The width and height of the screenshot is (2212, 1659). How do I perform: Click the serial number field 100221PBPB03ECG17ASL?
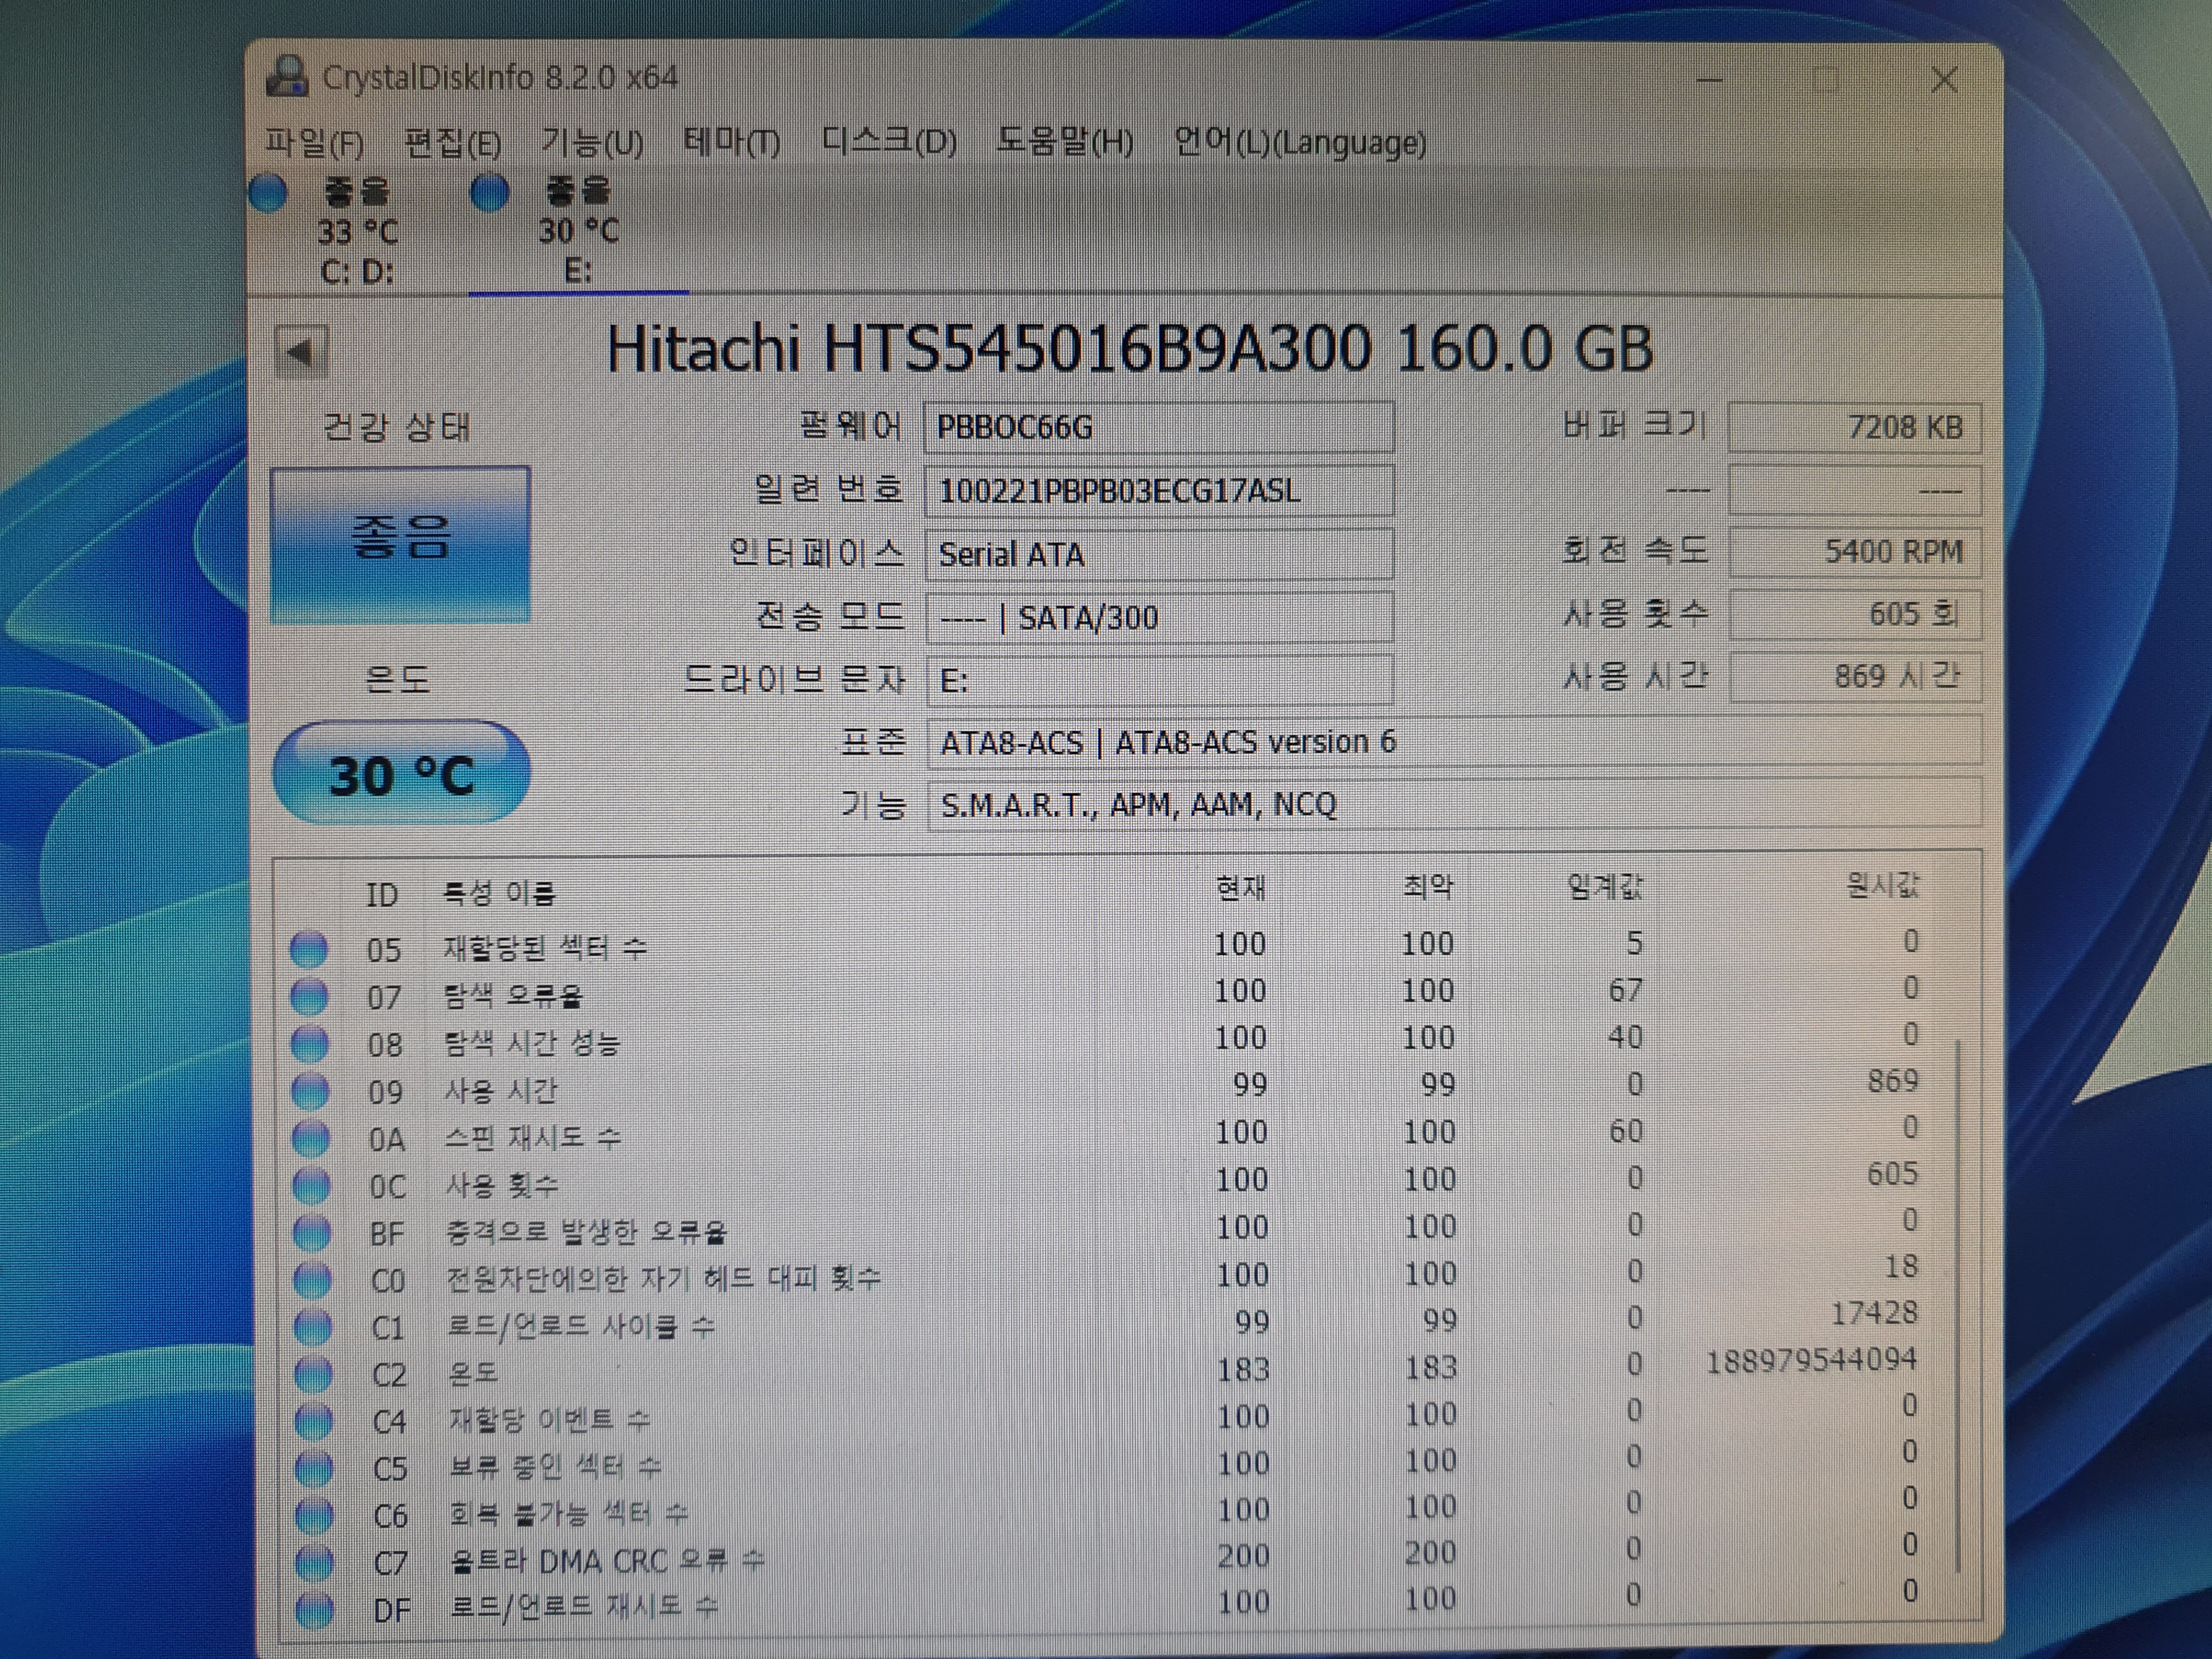point(1159,491)
